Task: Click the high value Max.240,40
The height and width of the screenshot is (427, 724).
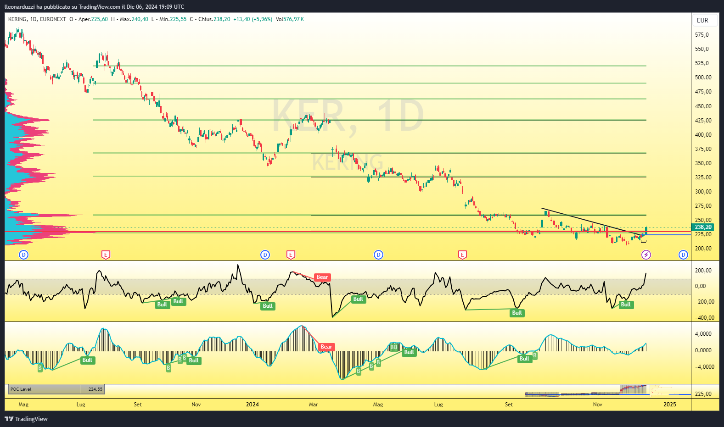Action: pyautogui.click(x=134, y=19)
